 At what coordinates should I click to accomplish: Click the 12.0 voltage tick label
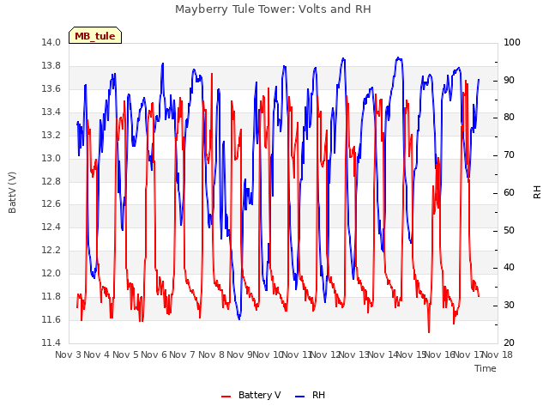(51, 273)
